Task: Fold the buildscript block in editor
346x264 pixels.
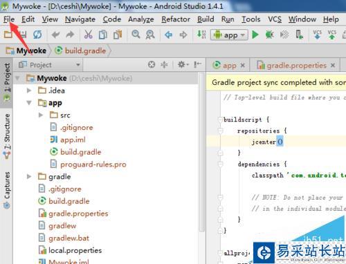Action: 220,120
